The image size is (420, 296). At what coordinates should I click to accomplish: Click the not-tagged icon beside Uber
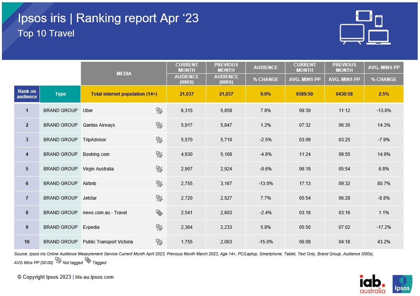(159, 111)
